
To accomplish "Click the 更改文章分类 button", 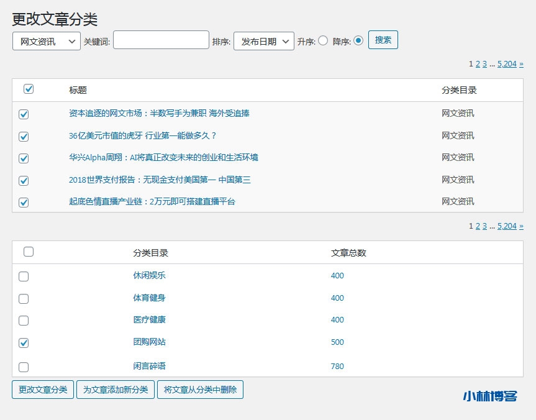I will [x=43, y=390].
